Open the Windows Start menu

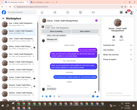[x=2, y=106]
